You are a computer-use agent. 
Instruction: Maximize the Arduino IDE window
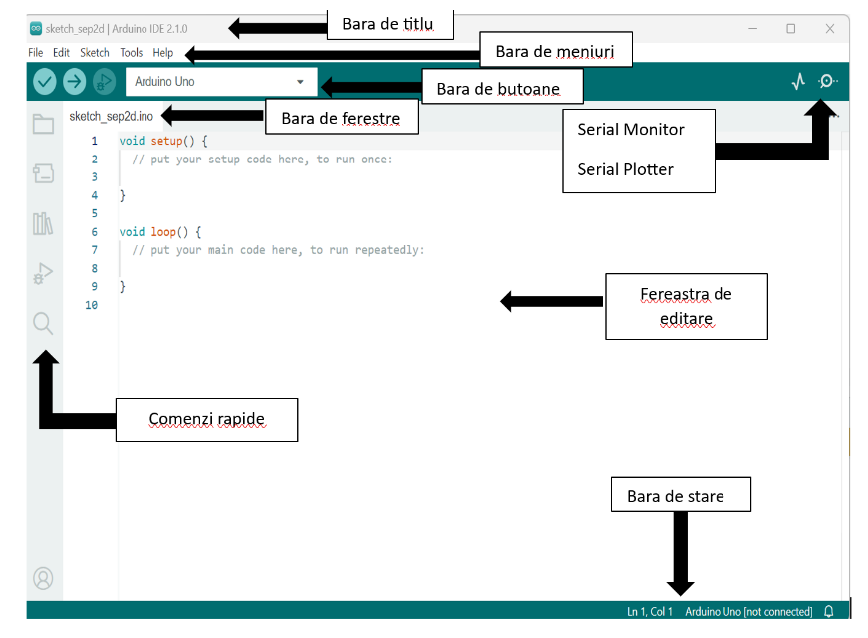(791, 28)
